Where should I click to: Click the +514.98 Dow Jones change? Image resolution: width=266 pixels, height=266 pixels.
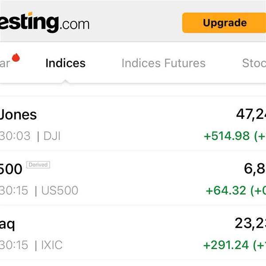[227, 136]
